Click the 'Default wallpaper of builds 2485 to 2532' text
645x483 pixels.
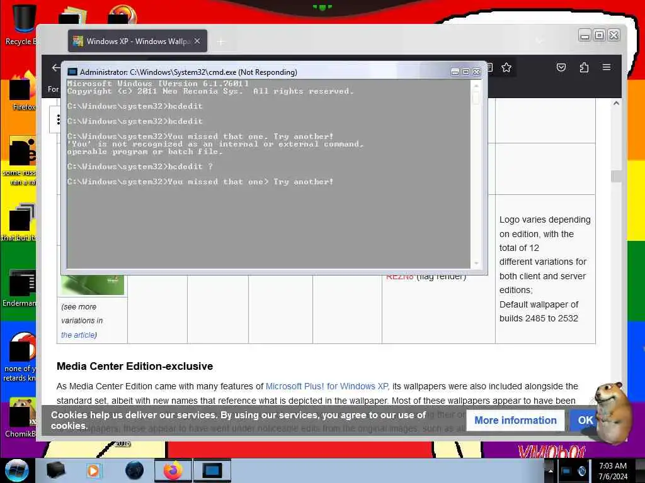coord(539,311)
